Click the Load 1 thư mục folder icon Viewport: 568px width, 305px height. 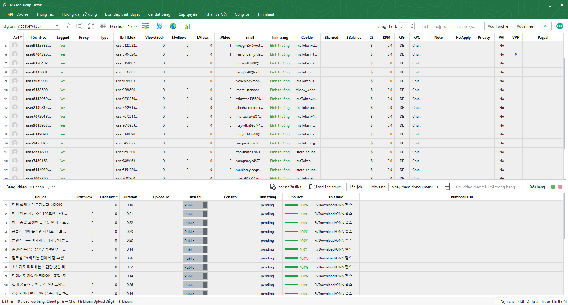pyautogui.click(x=312, y=187)
